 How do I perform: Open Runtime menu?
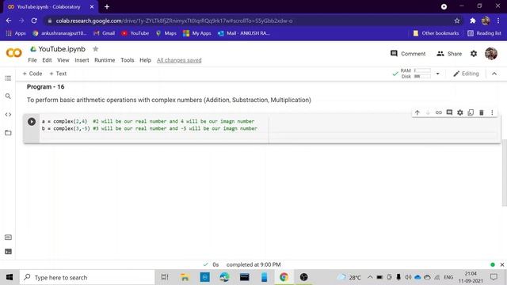[105, 60]
